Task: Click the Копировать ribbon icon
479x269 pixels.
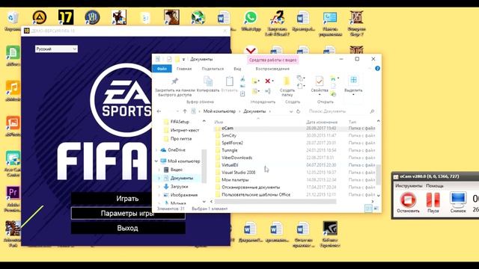Action: pyautogui.click(x=208, y=81)
